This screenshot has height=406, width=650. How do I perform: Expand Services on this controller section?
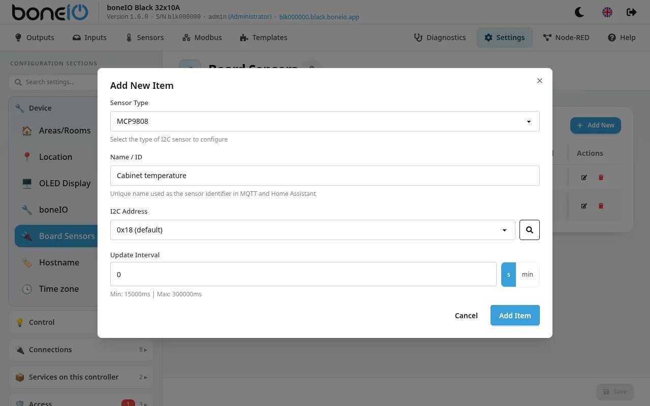point(81,377)
